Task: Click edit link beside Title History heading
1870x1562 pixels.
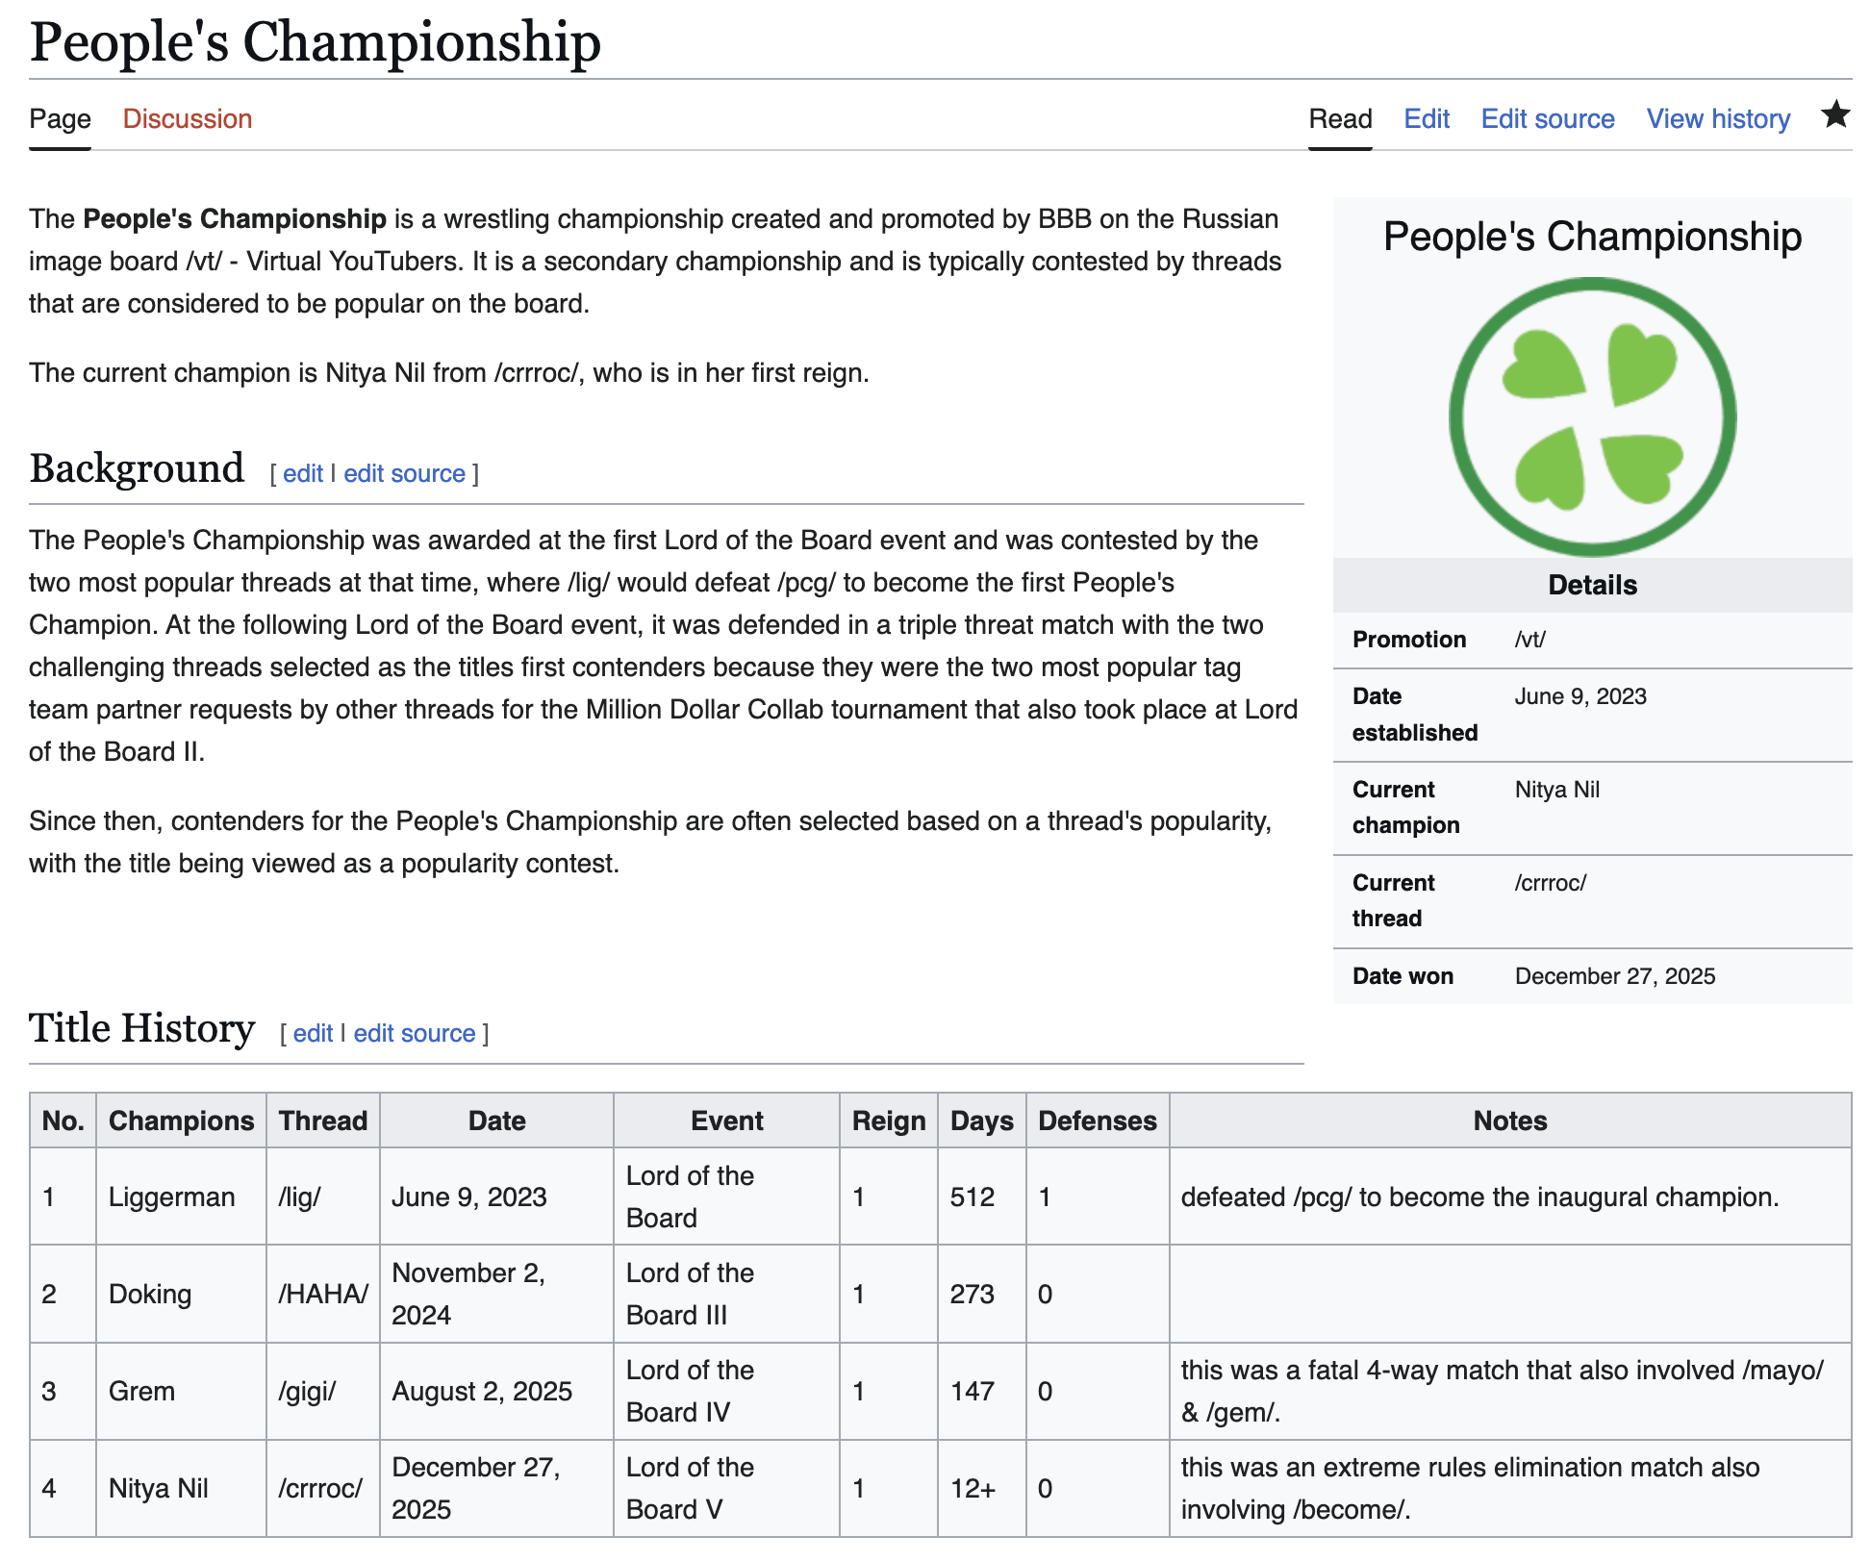Action: pyautogui.click(x=313, y=1033)
